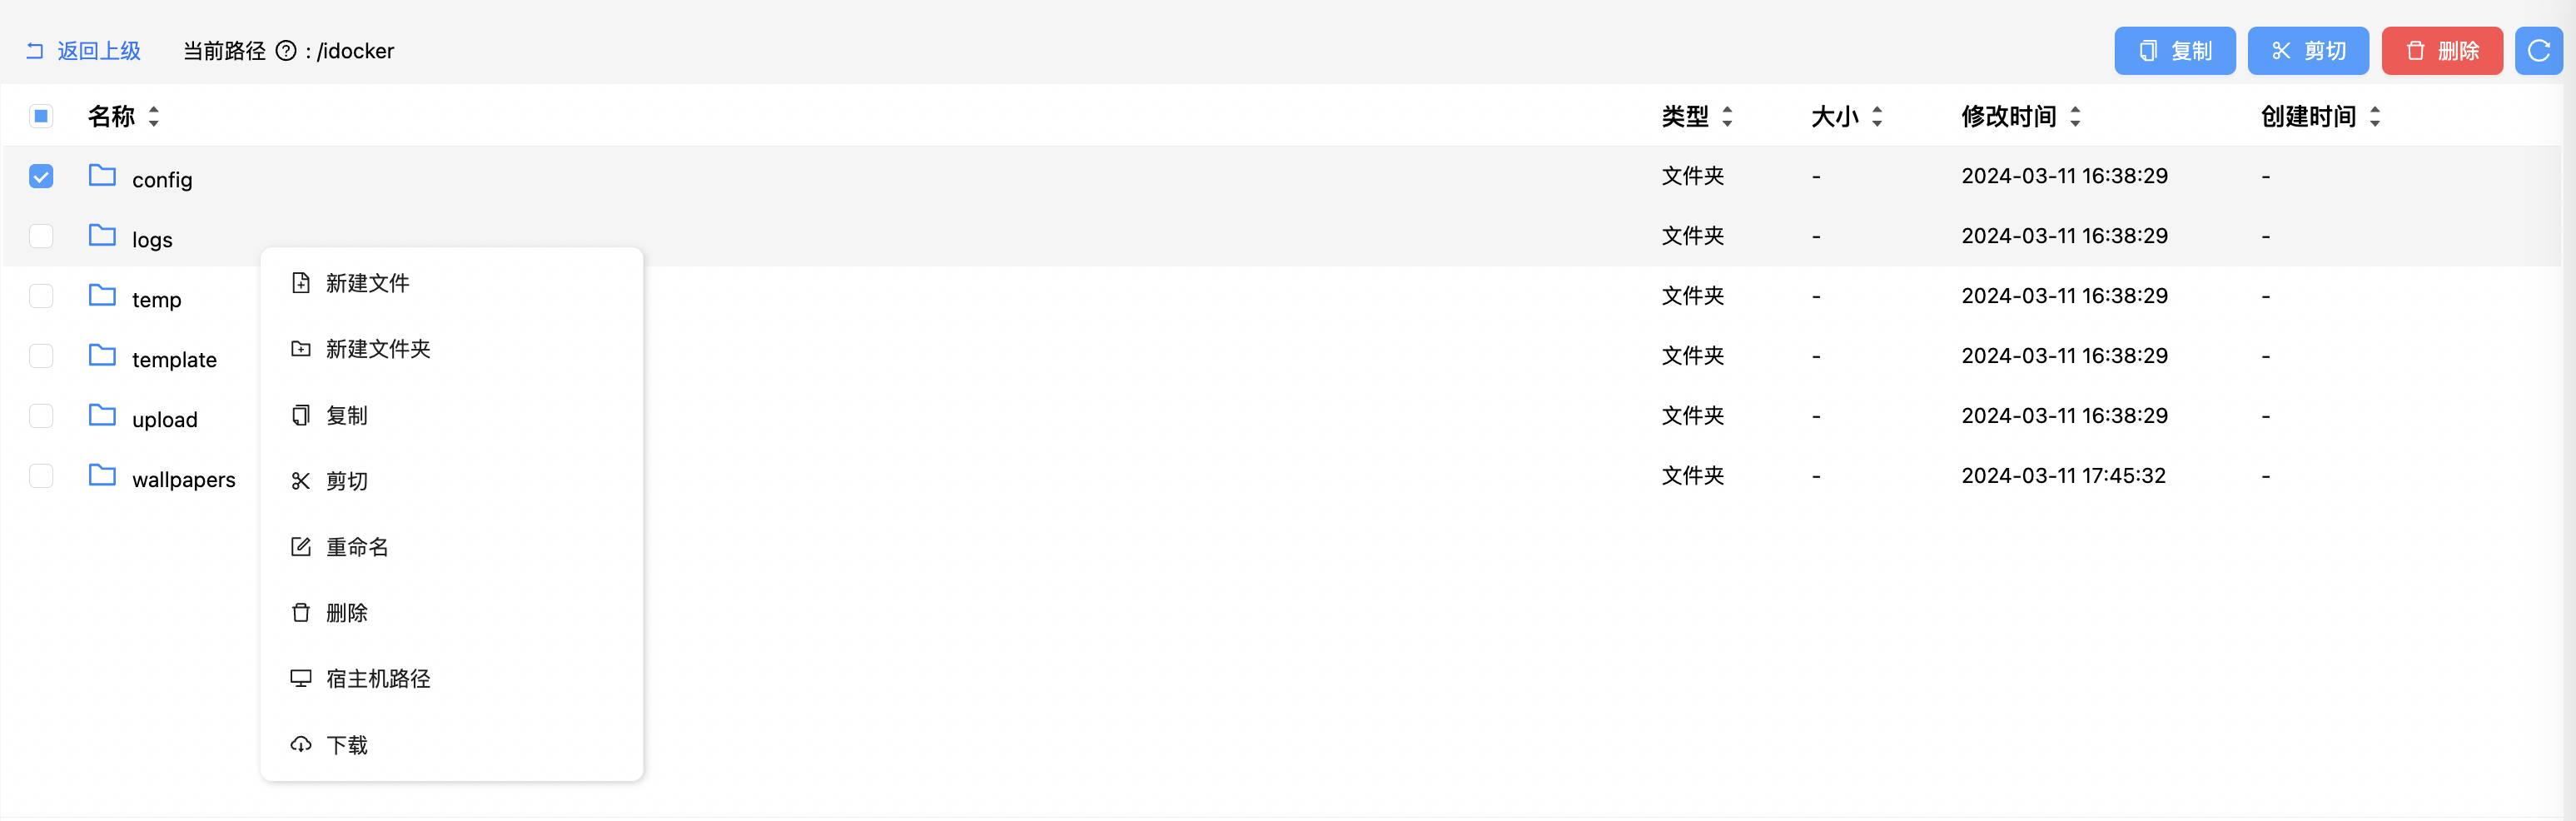The image size is (2576, 821).
Task: Click the trash icon in context menu
Action: [300, 613]
